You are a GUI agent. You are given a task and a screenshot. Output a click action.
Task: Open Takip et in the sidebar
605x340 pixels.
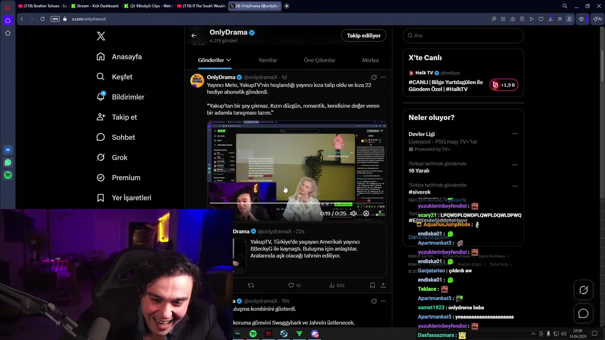point(117,117)
